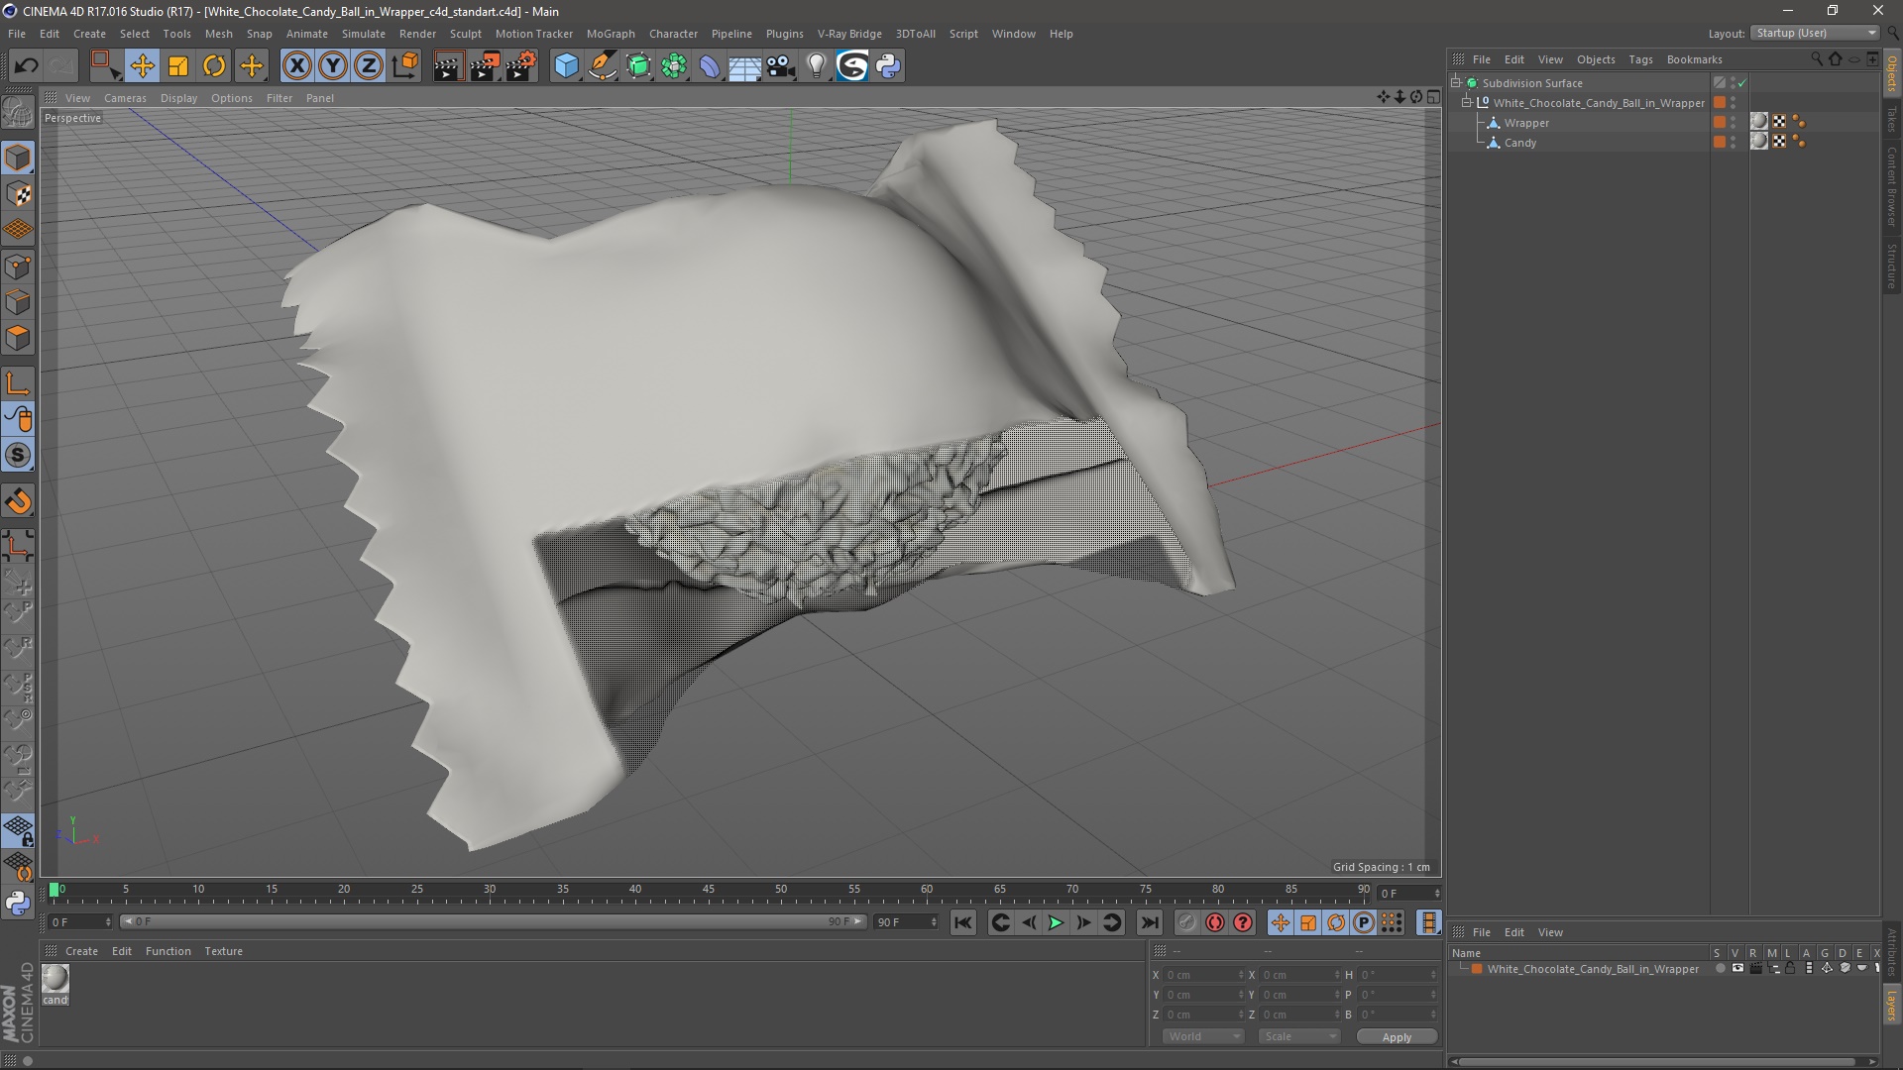This screenshot has height=1070, width=1903.
Task: Toggle Subdivision Surface enable checkmark
Action: click(1741, 83)
